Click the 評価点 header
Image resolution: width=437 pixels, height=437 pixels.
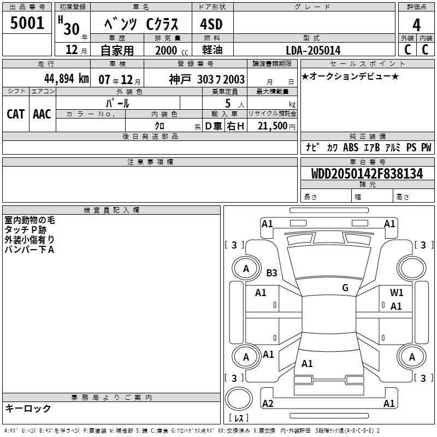pos(417,7)
